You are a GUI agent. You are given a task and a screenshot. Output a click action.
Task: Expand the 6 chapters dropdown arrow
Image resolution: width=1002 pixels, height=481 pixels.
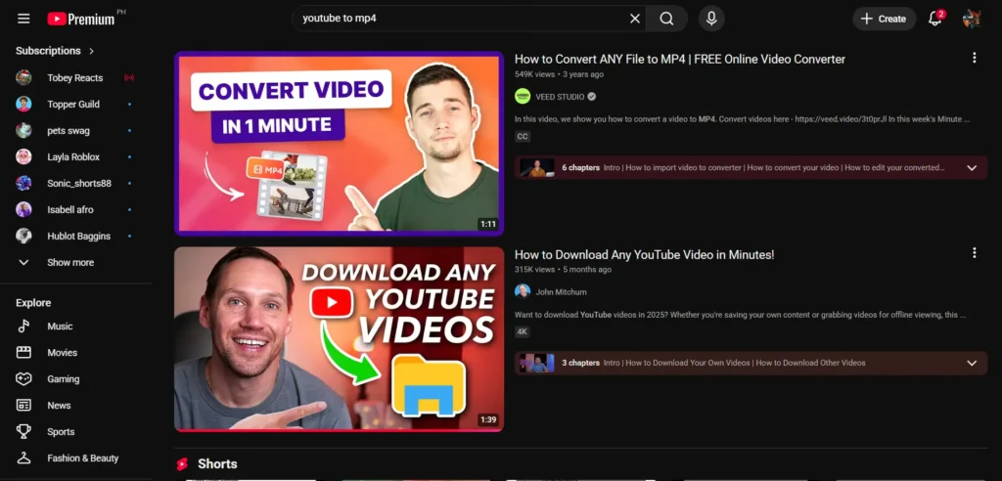coord(972,168)
